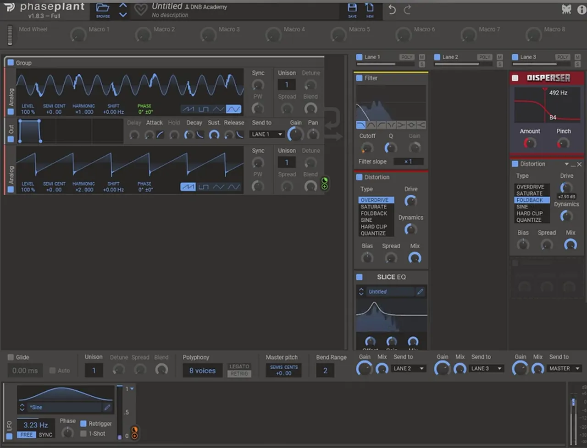
Task: Mute Lane 1 with M button
Action: tap(422, 57)
